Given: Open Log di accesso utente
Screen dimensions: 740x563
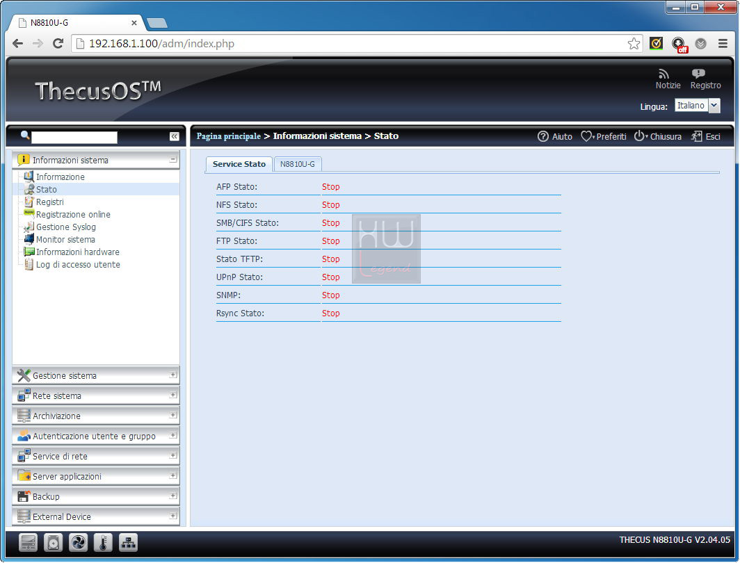Looking at the screenshot, I should coord(79,265).
